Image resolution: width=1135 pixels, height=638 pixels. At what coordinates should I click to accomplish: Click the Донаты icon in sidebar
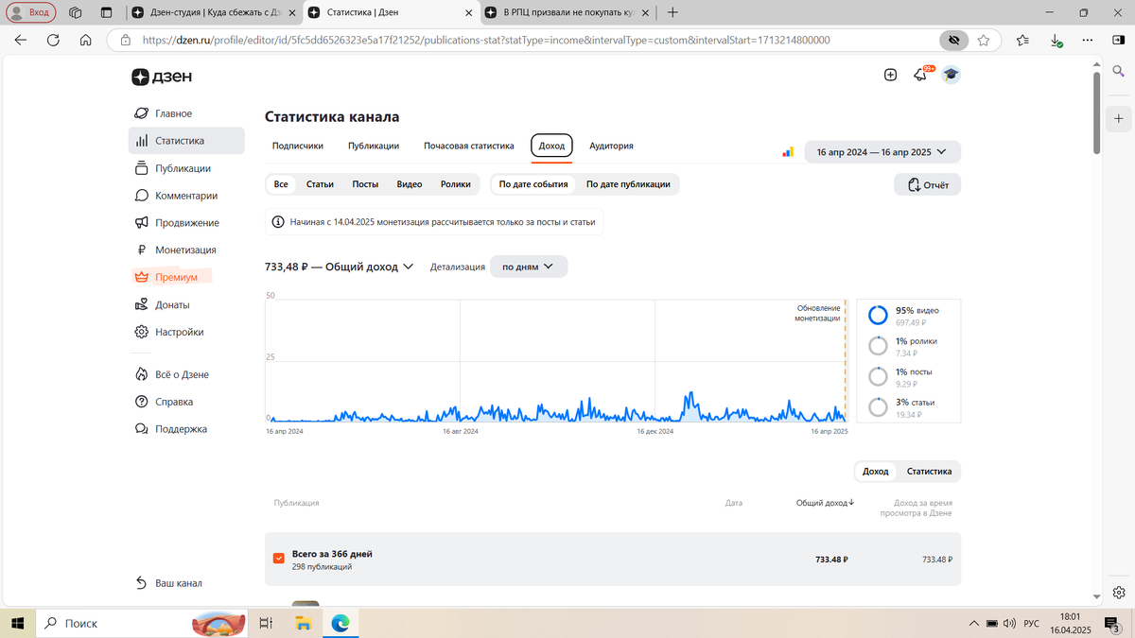tap(141, 305)
